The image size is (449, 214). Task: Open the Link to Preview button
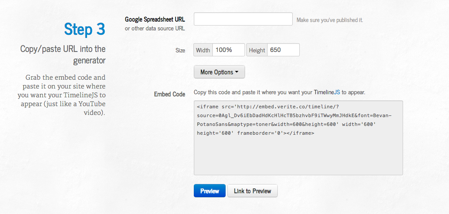tap(252, 191)
